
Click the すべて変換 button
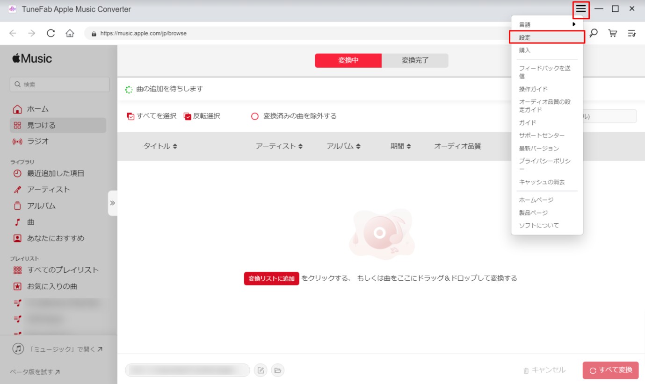tap(610, 370)
